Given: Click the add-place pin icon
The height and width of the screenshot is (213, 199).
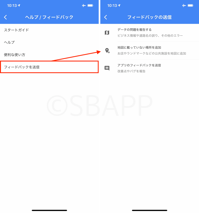Looking at the screenshot, I should 107,51.
